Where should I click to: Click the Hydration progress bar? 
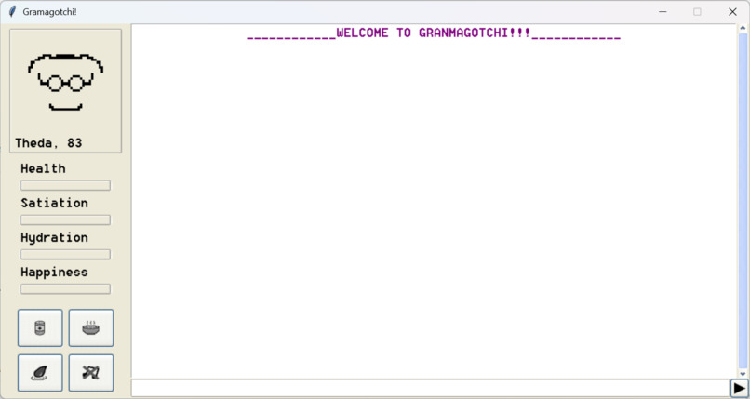click(65, 254)
